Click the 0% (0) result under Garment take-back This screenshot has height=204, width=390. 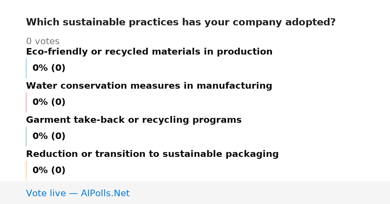click(49, 136)
